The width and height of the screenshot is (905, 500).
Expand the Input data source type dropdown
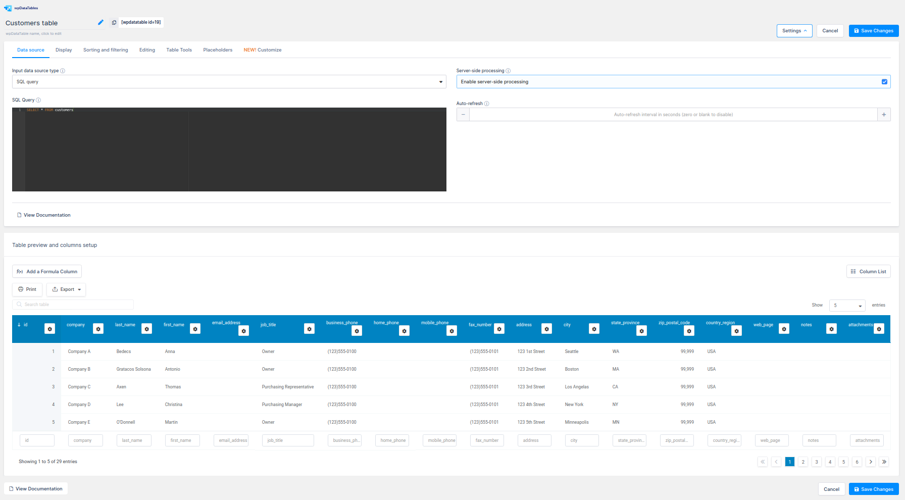coord(229,82)
